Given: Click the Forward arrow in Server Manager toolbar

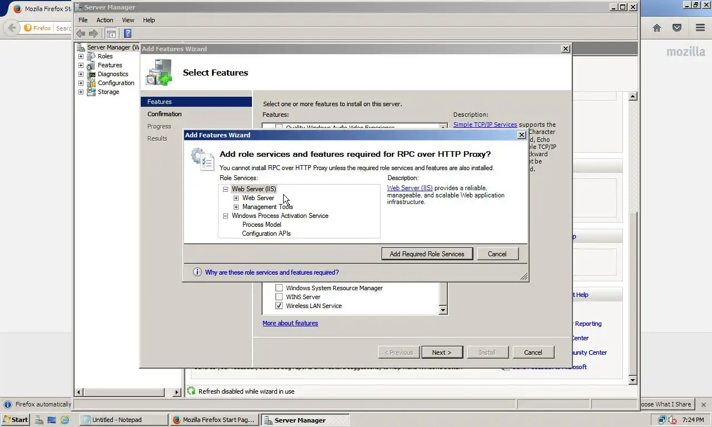Looking at the screenshot, I should [93, 33].
